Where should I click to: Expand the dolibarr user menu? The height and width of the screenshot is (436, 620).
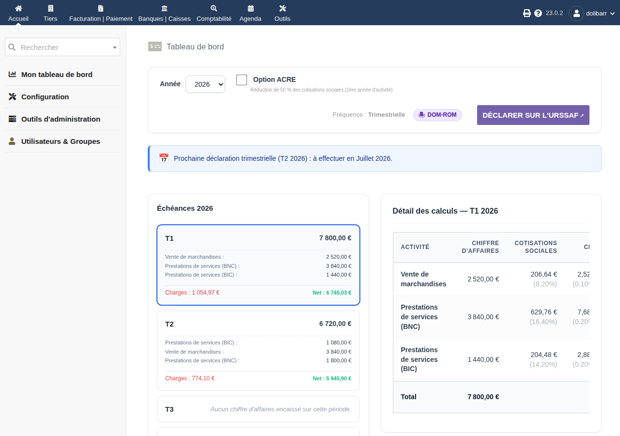click(x=591, y=13)
